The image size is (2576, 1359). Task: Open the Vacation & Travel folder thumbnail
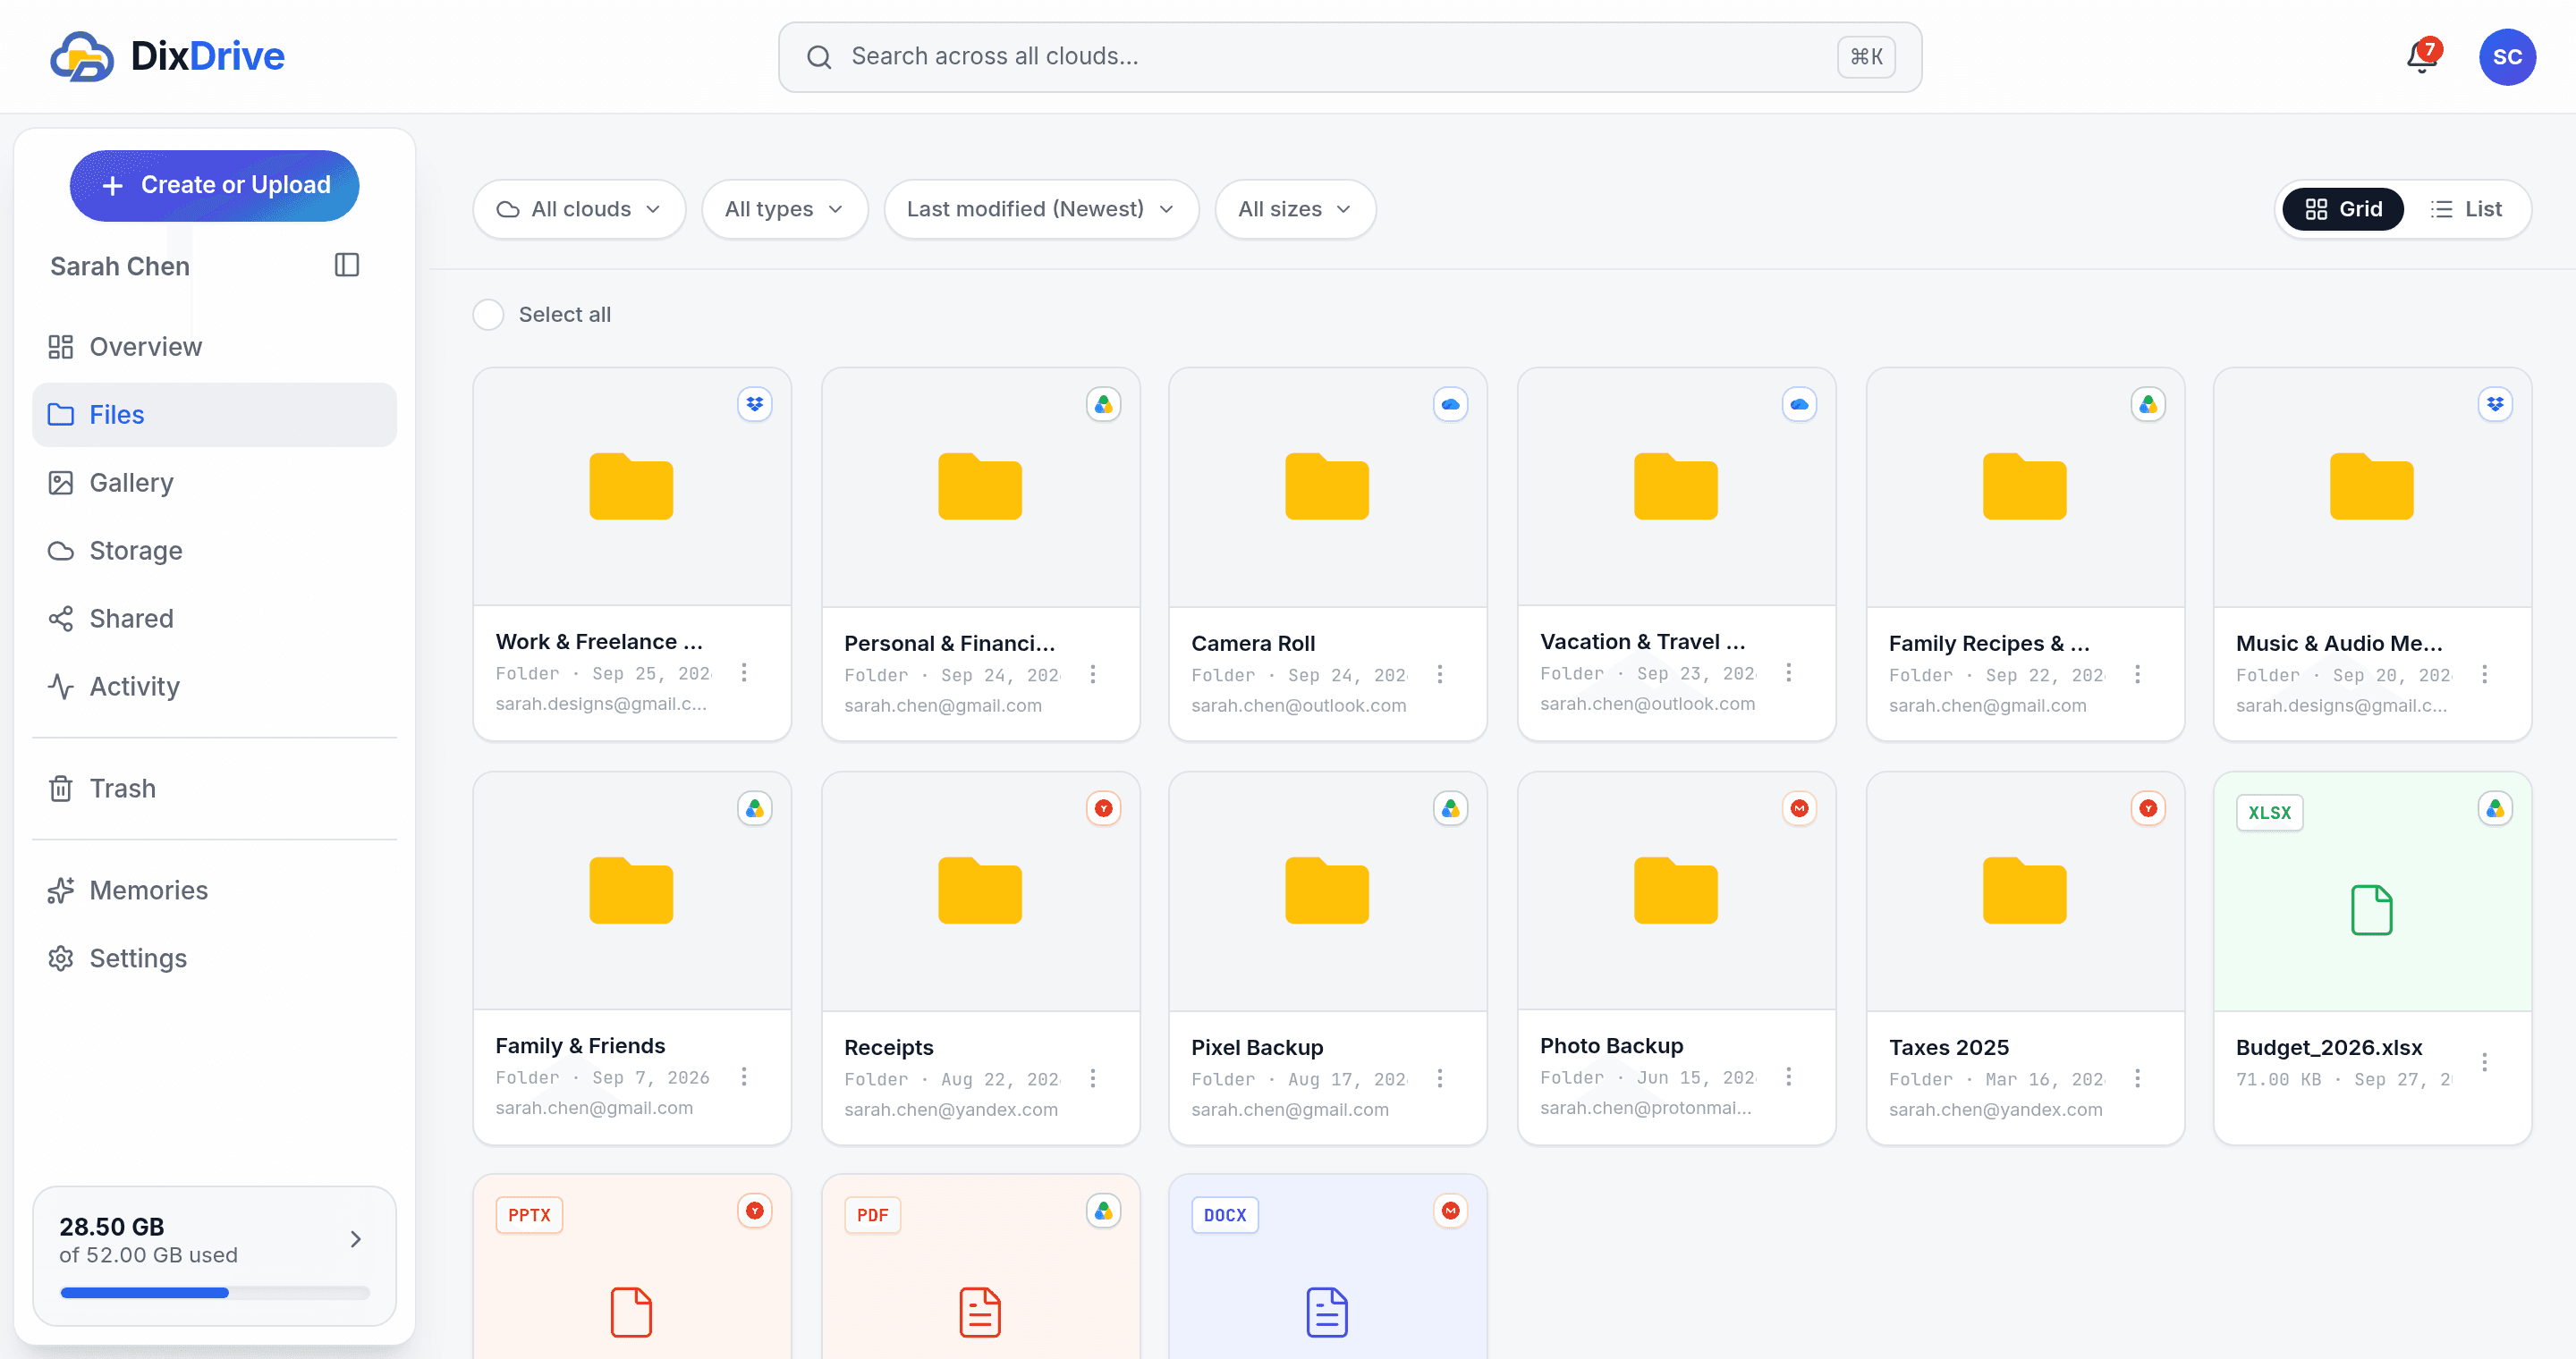click(x=1676, y=486)
